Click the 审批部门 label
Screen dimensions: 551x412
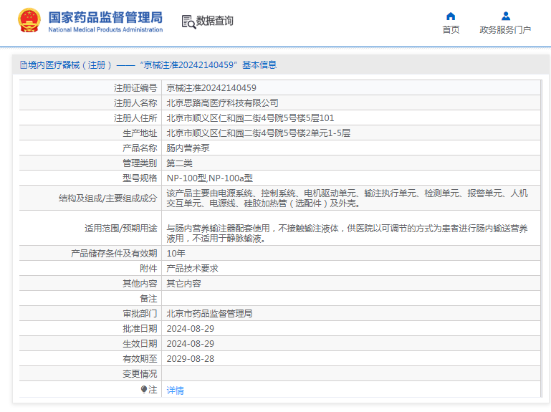[140, 314]
